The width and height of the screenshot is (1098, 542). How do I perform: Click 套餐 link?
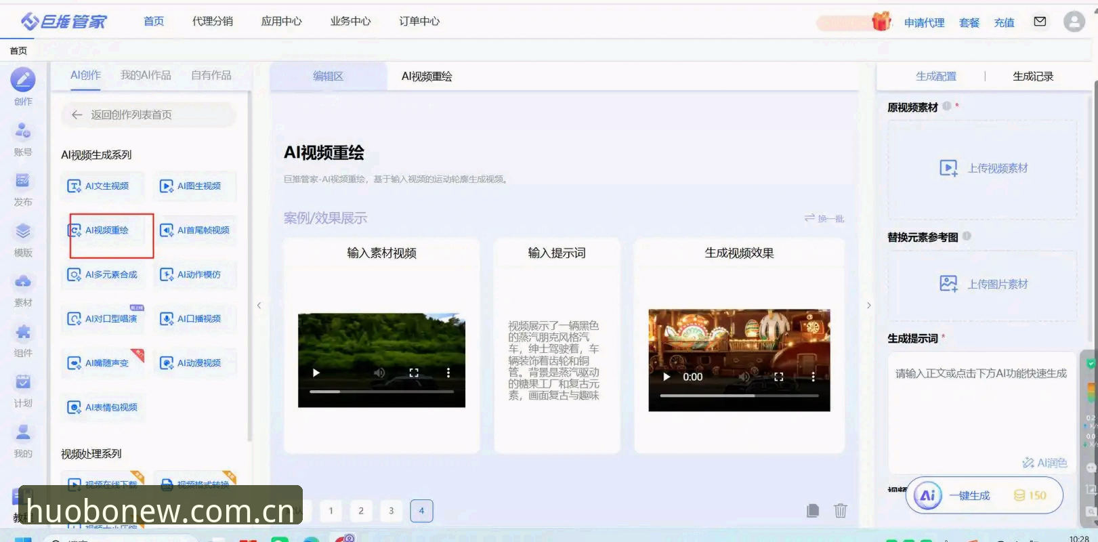point(969,22)
